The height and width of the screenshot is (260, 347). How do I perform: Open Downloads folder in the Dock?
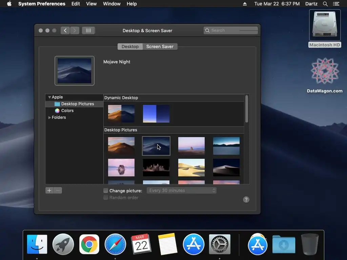(284, 244)
